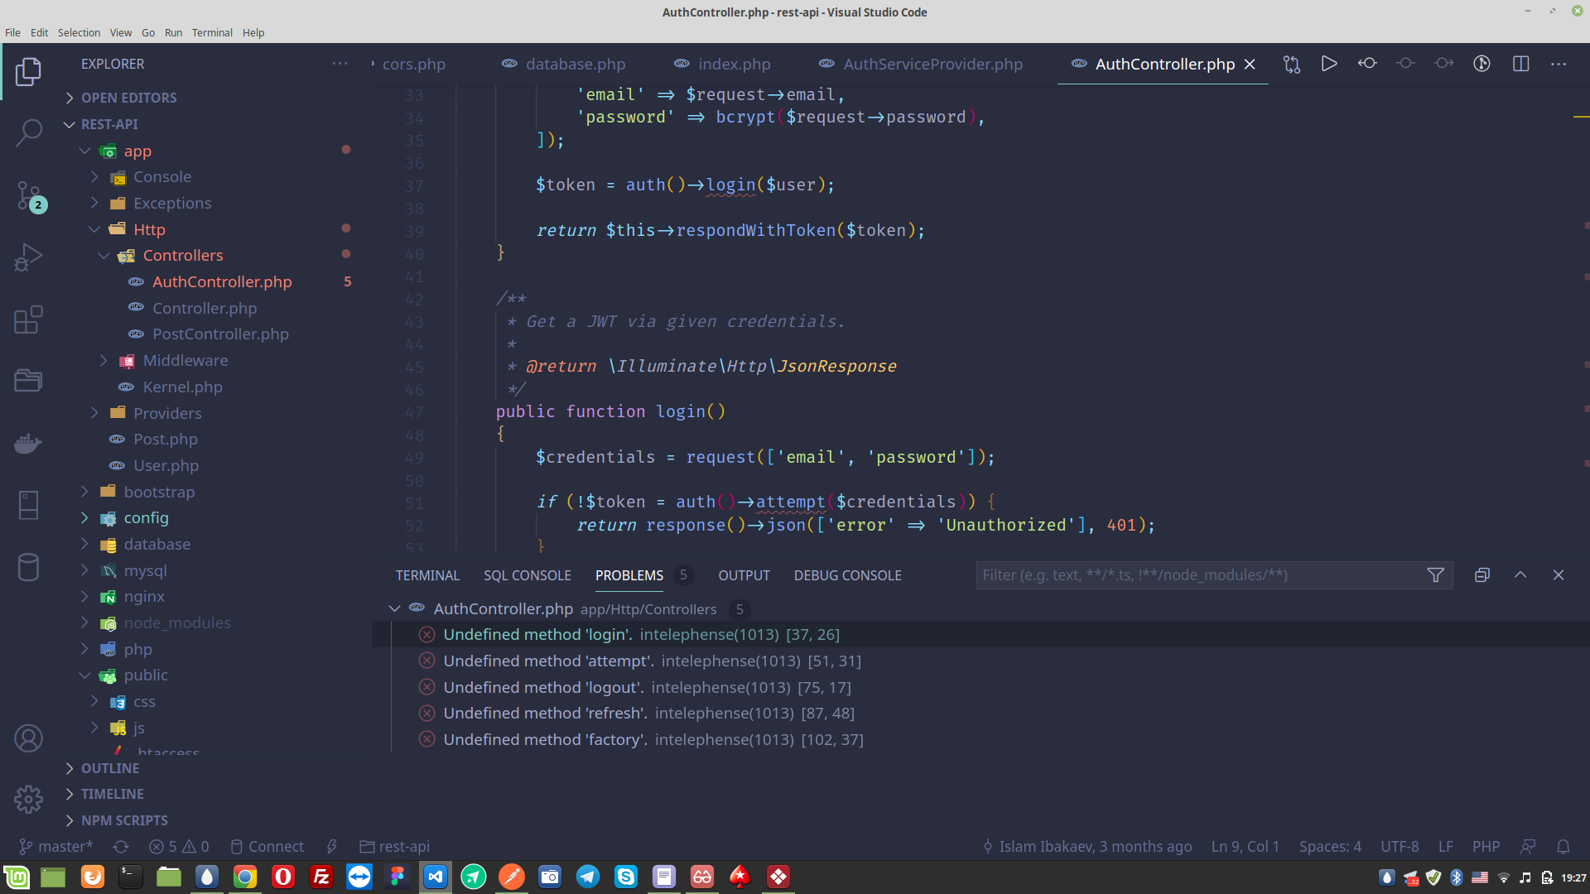This screenshot has height=894, width=1590.
Task: Collapse the Http folder
Action: [149, 229]
